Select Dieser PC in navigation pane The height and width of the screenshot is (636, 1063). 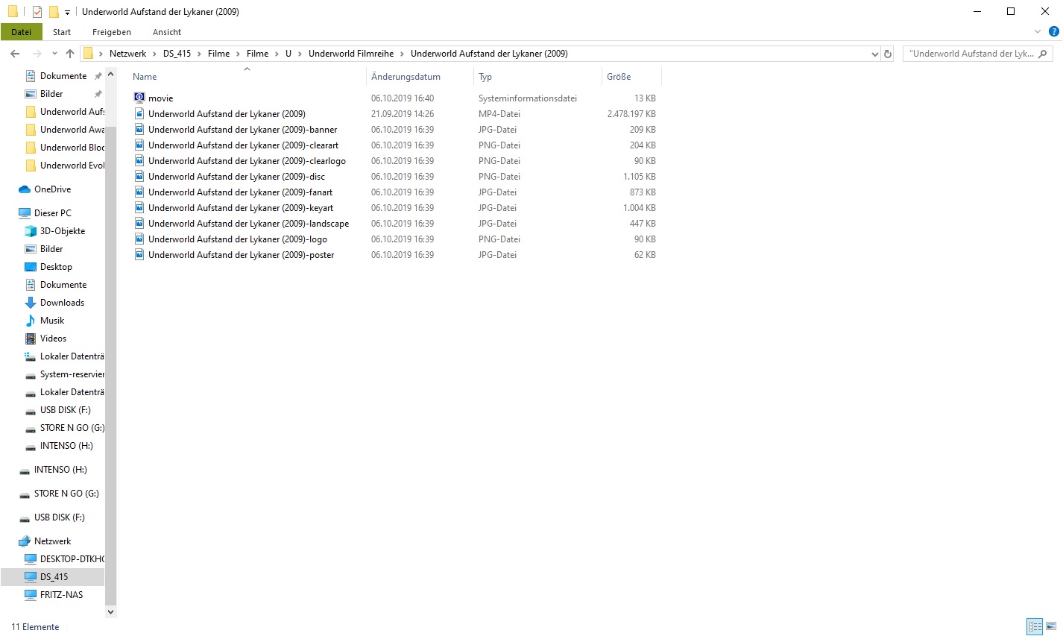52,213
